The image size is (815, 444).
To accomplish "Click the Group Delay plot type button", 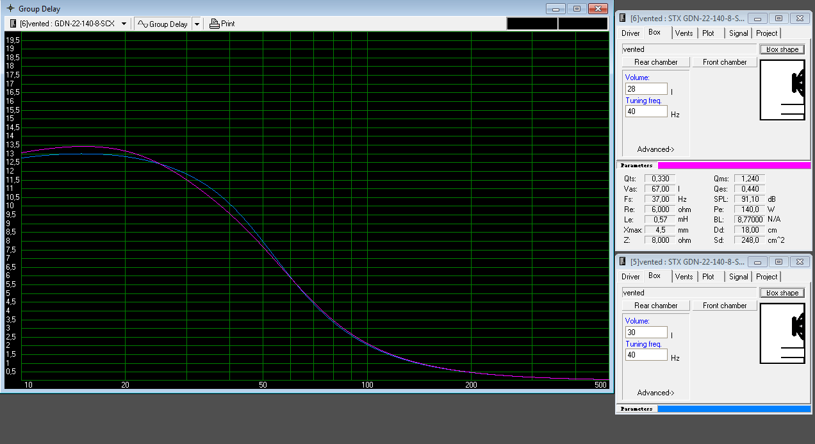I will (x=163, y=24).
